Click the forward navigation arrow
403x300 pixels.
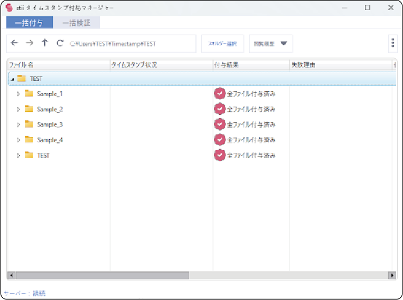coord(30,44)
